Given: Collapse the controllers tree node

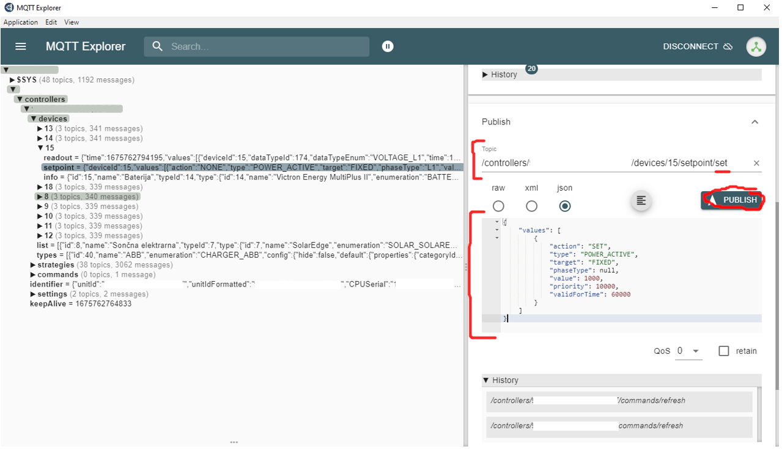Looking at the screenshot, I should click(20, 99).
